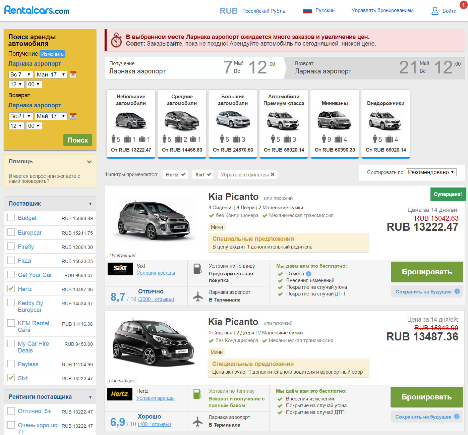Select Большие автомобили car category
This screenshot has height=435, width=468.
(233, 124)
